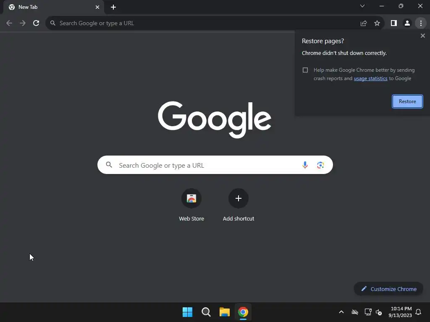Focus the Google search box
This screenshot has height=322, width=430.
tap(215, 165)
